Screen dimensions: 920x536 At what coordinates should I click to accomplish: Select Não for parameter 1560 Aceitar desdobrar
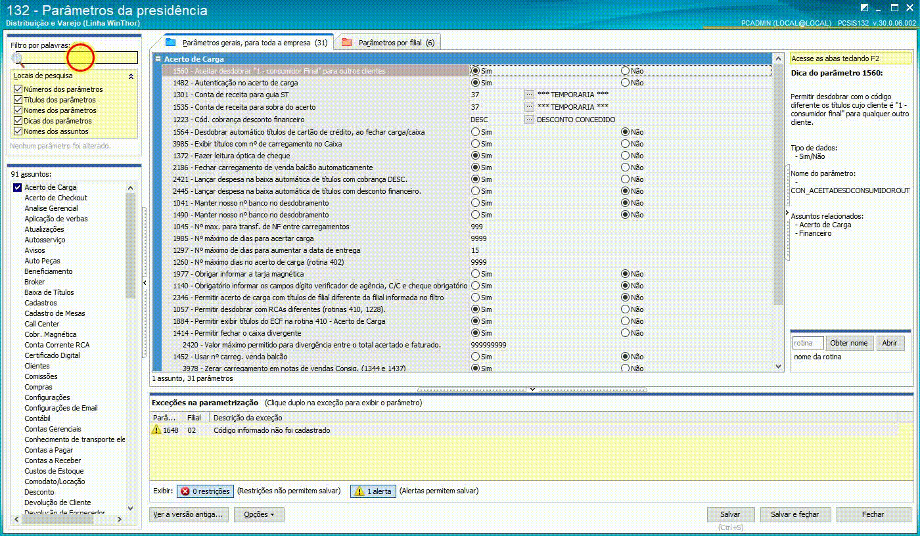(x=625, y=70)
